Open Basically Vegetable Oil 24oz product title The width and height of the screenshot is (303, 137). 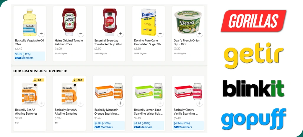coord(30,42)
